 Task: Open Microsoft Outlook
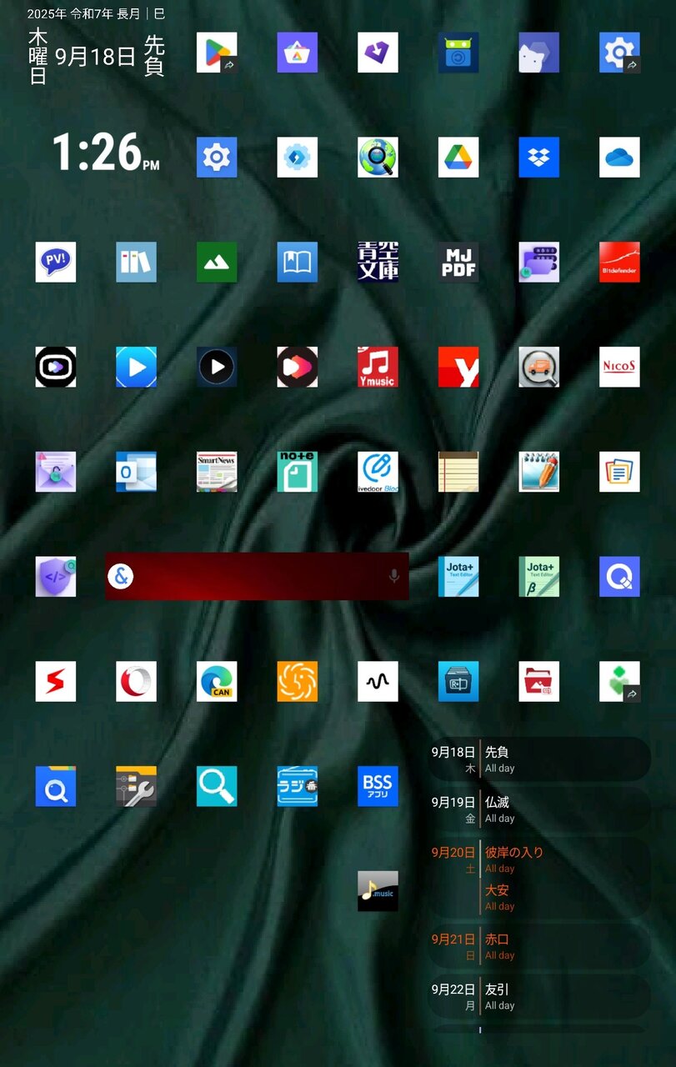pyautogui.click(x=136, y=472)
